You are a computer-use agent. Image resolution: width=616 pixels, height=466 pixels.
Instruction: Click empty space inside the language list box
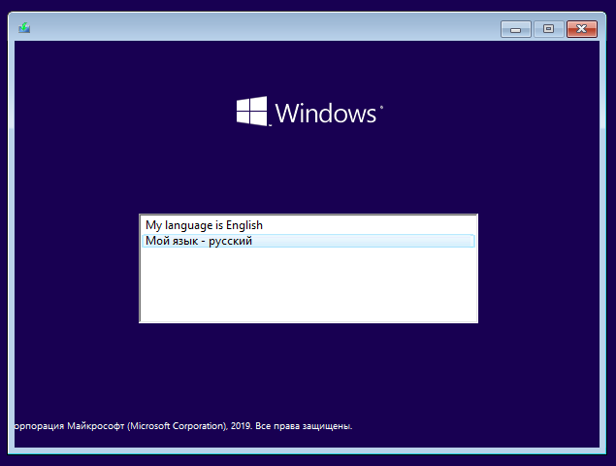click(308, 285)
